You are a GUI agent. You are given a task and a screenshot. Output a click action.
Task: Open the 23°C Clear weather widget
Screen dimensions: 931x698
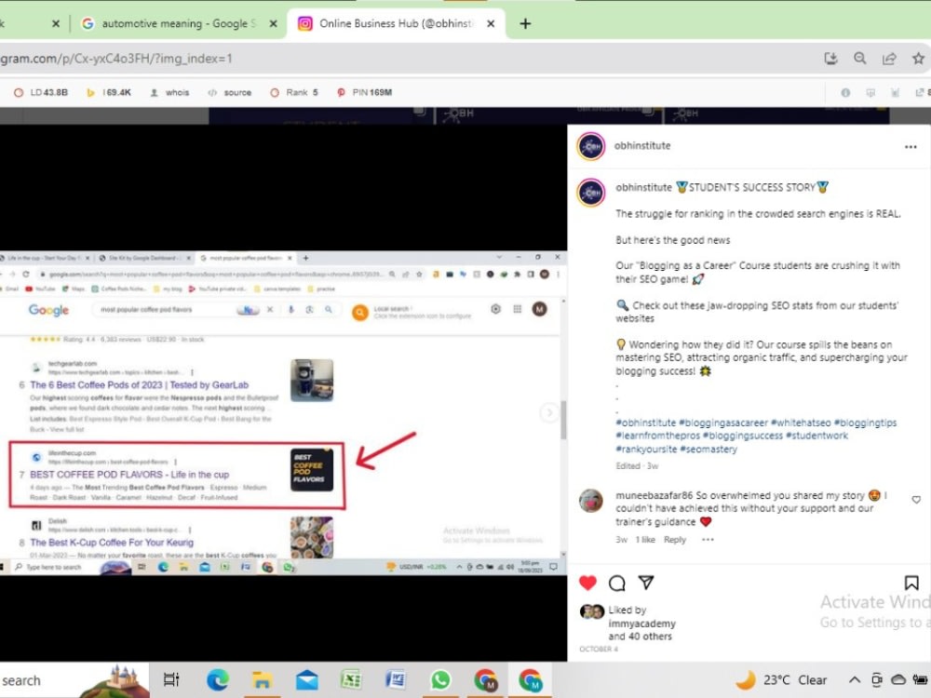(x=781, y=680)
